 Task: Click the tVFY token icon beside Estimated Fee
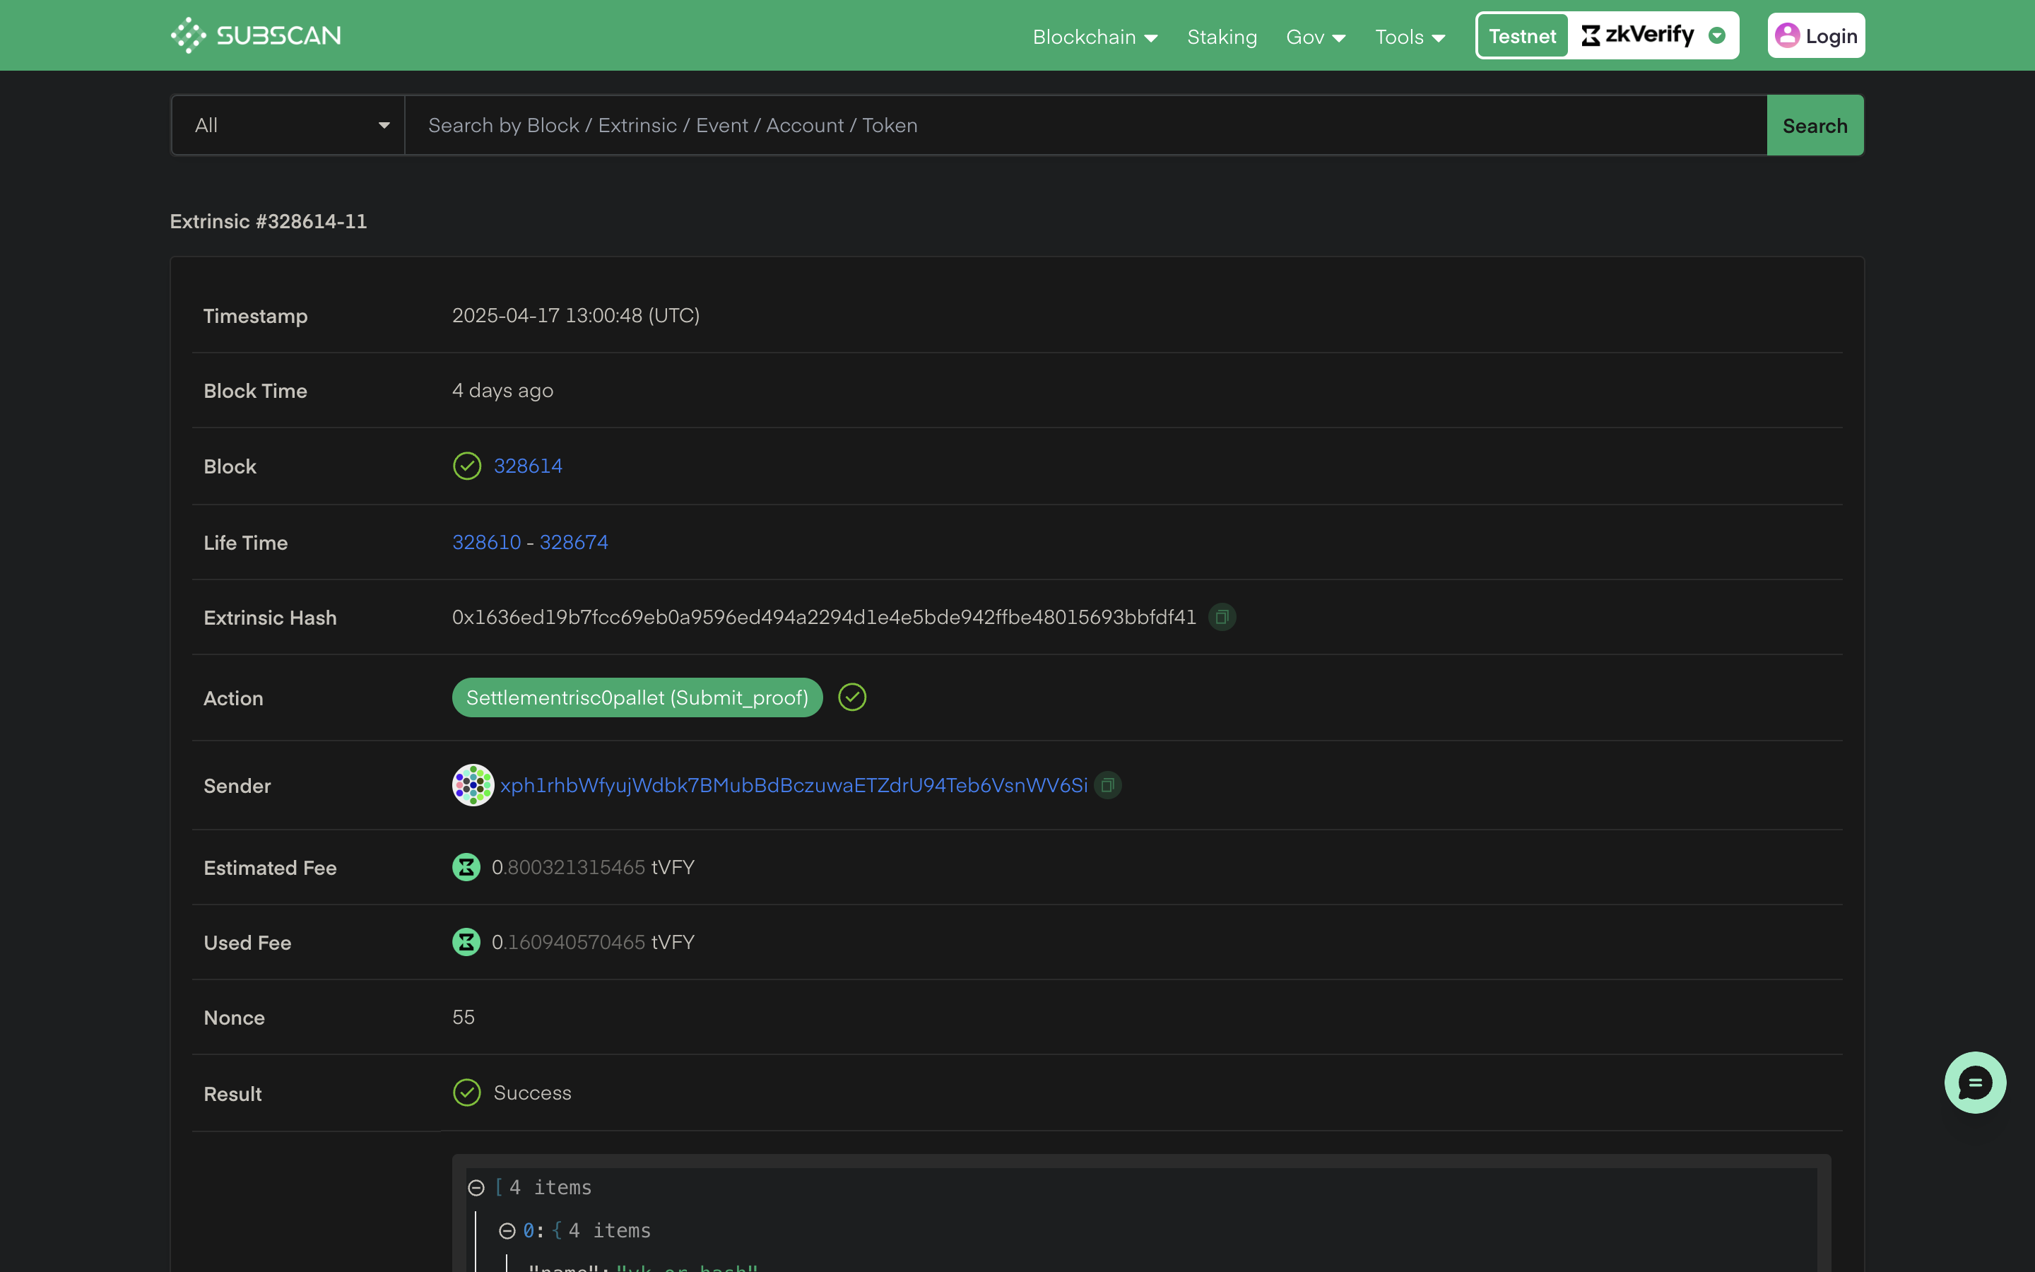(466, 867)
